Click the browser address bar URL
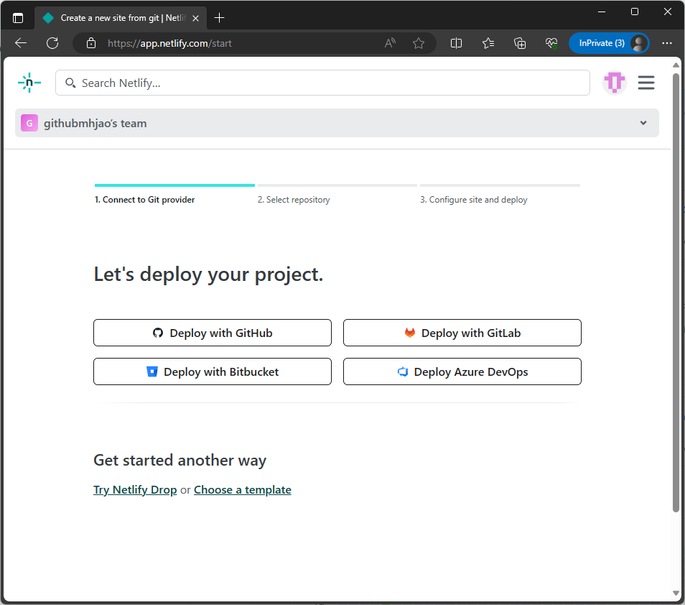685x605 pixels. (x=169, y=43)
